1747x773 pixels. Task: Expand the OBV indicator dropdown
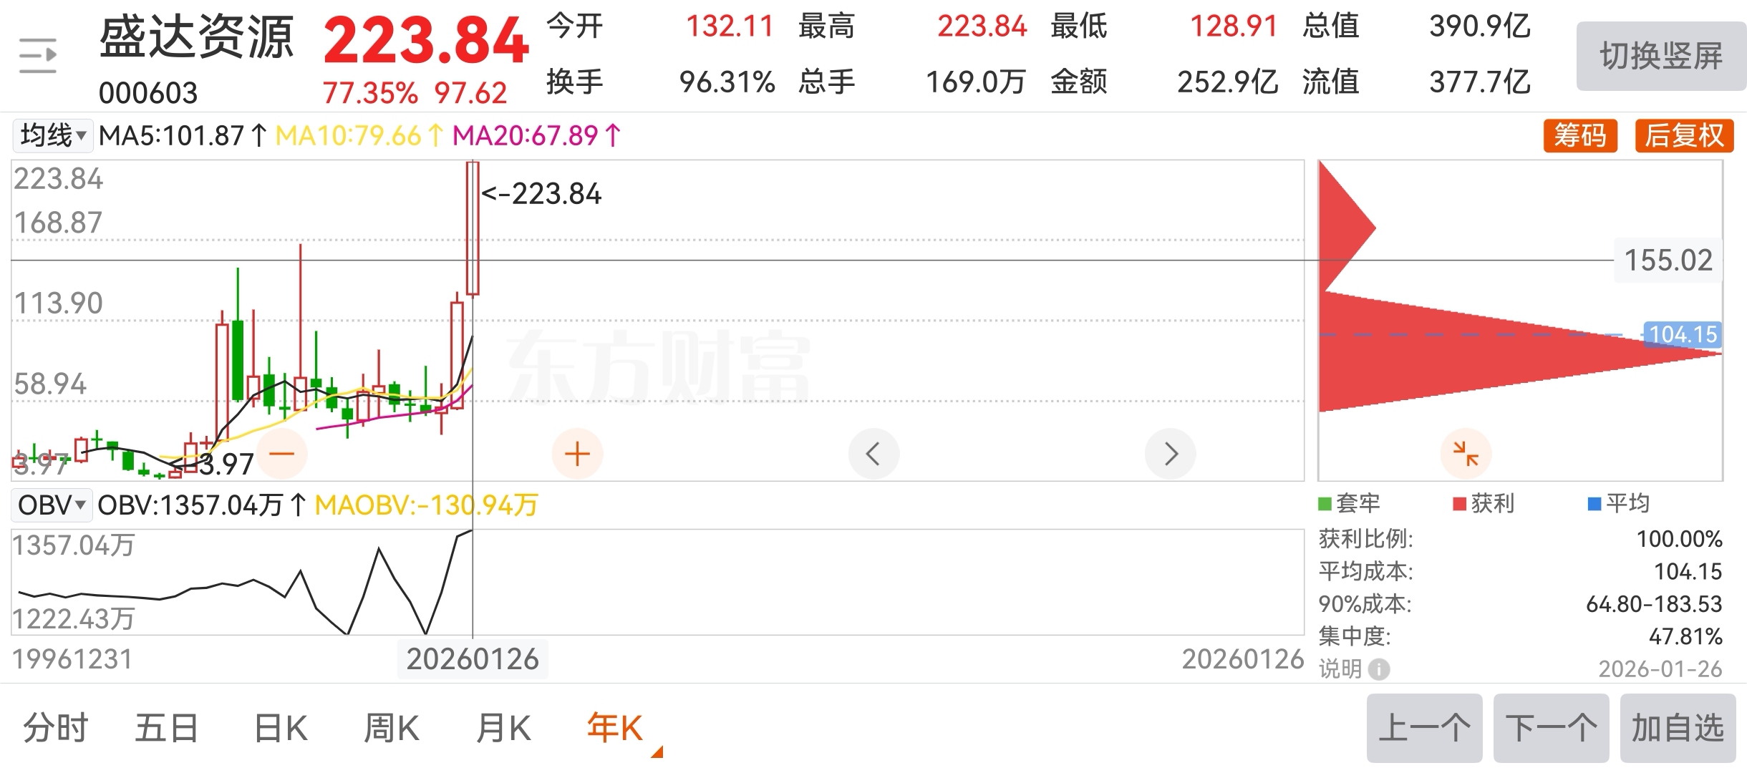coord(52,505)
